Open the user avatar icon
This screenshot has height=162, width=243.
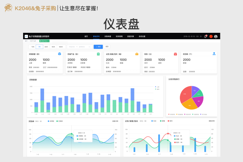[x=216, y=36]
